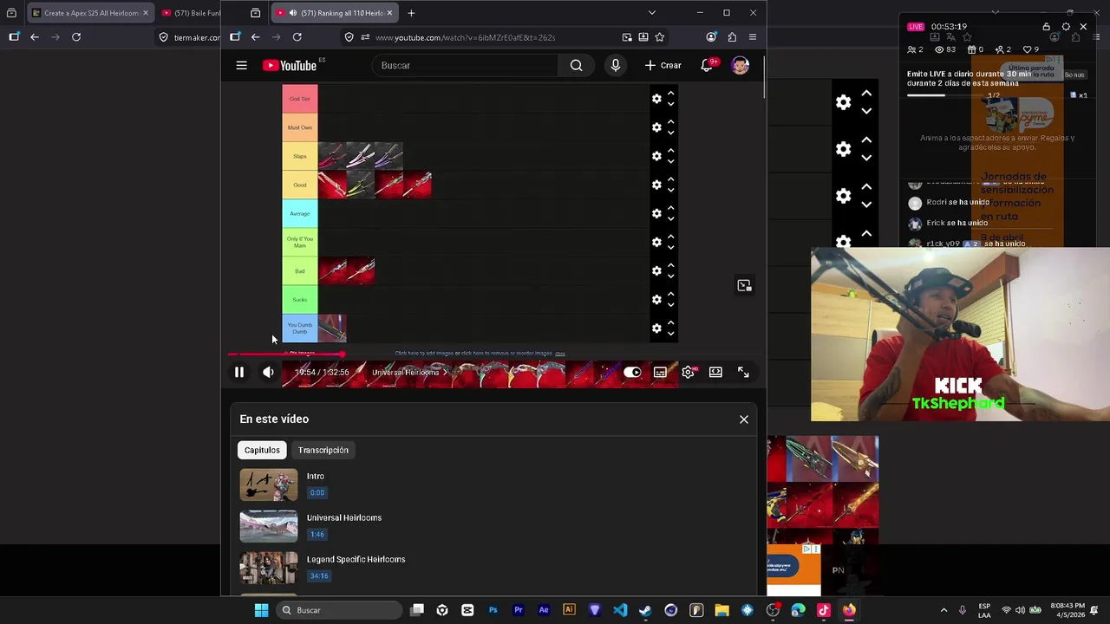
Task: Click the 'Erick se ha unido' chat message
Action: pos(957,223)
